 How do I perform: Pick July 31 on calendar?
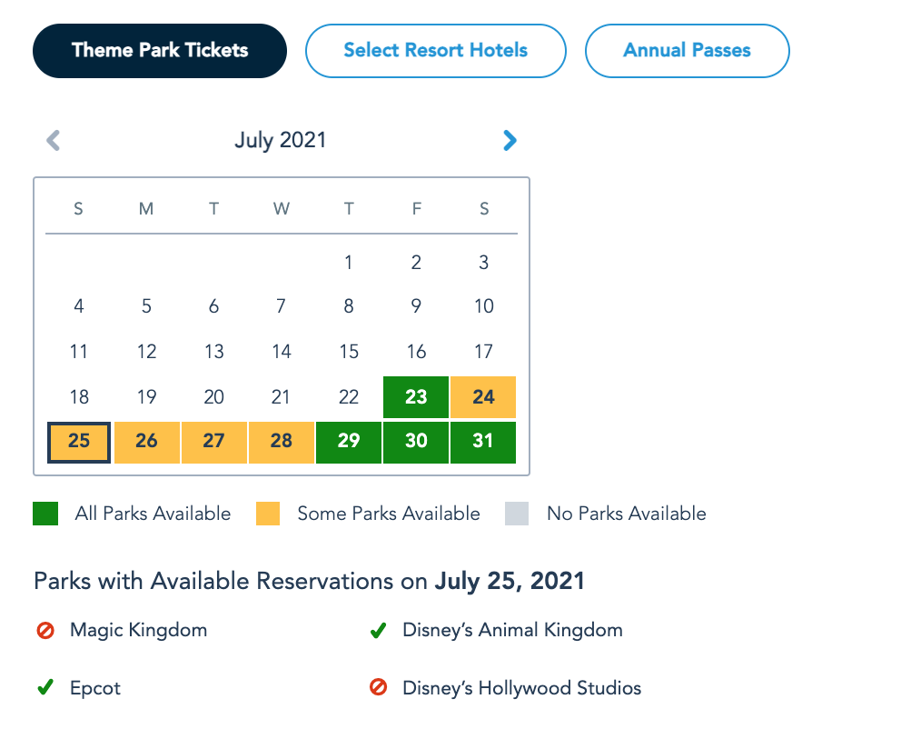[483, 442]
